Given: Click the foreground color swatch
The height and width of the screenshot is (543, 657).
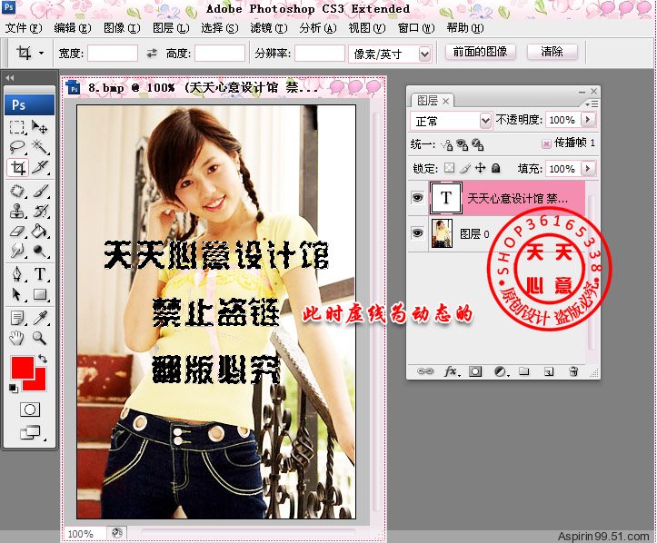Looking at the screenshot, I should [22, 367].
